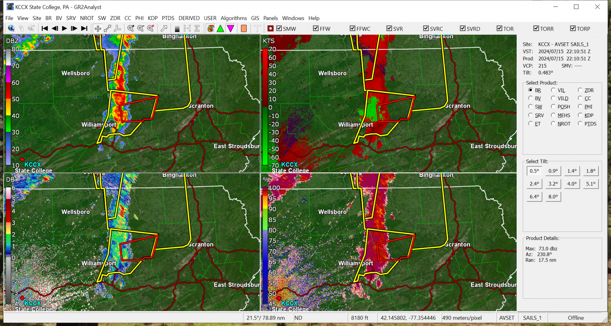
Task: Click the greyed panel link toolbar icon
Action: coord(187,28)
